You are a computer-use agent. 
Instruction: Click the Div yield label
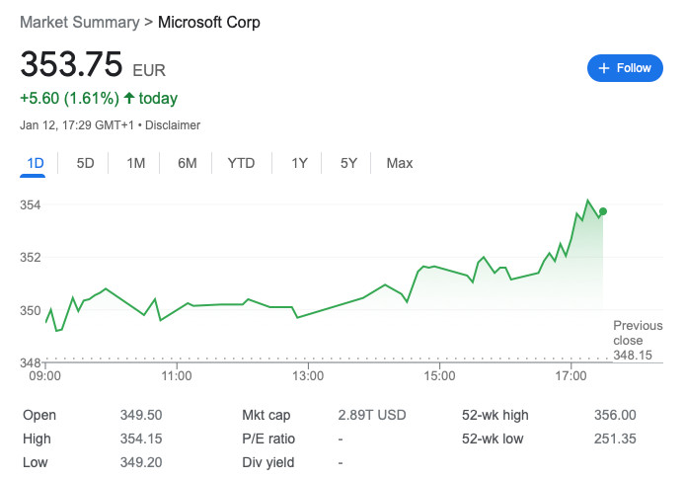[268, 462]
